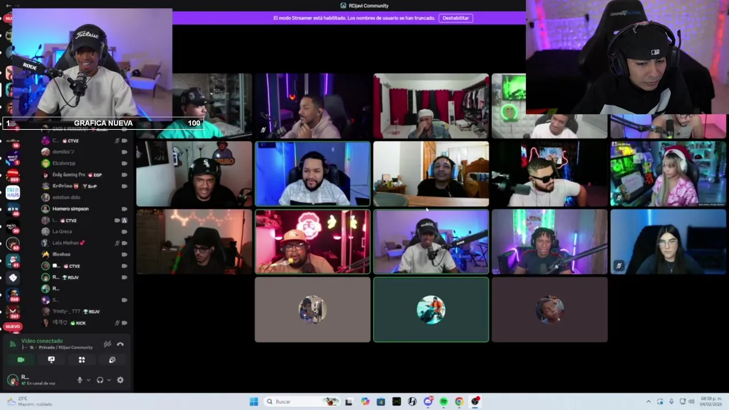Toggle noise suppression next to Video conectado
Viewport: 729px width, 410px height.
click(107, 344)
